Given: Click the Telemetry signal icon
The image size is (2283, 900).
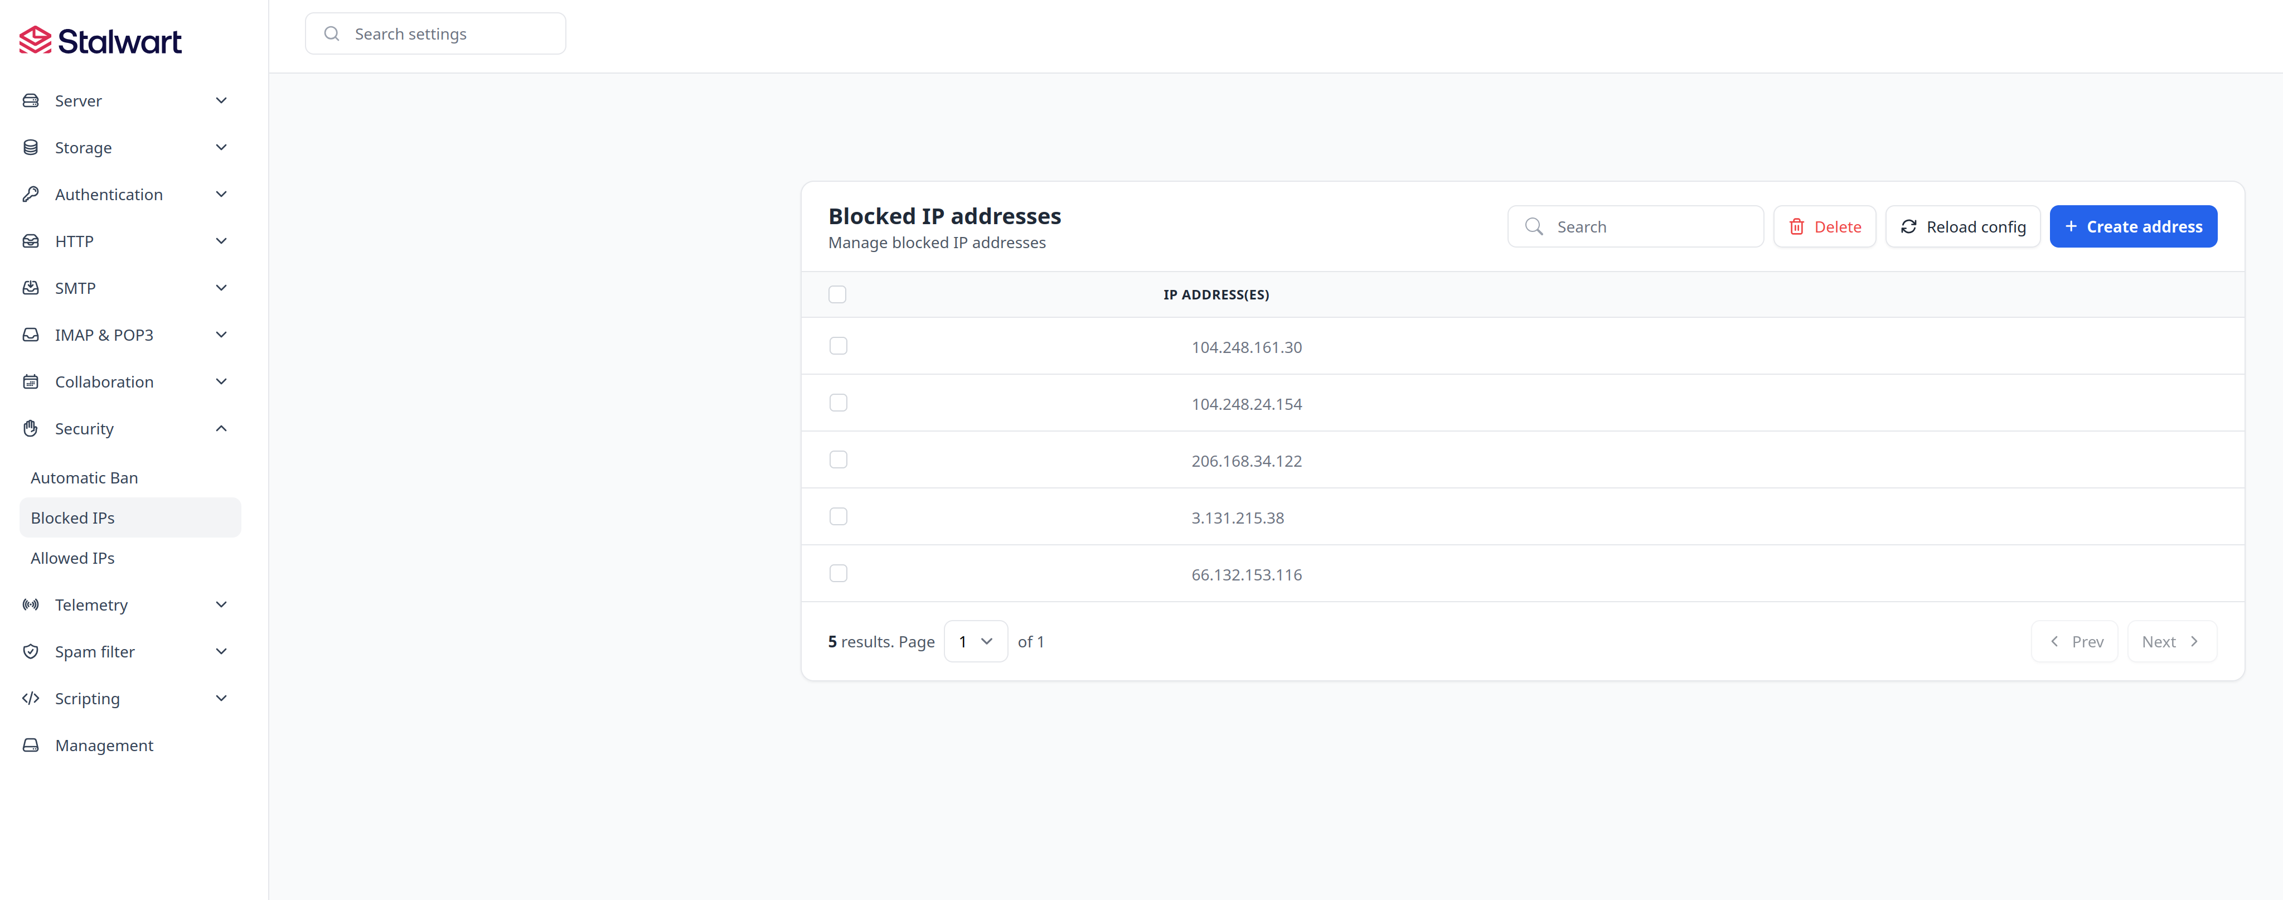Looking at the screenshot, I should coord(30,604).
